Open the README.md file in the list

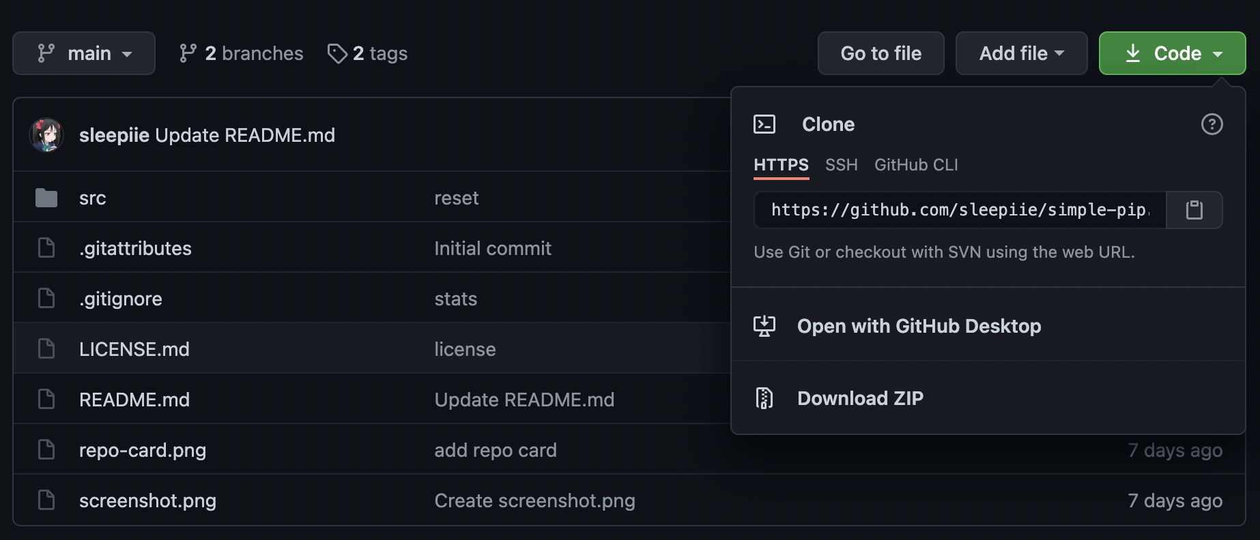pos(134,400)
